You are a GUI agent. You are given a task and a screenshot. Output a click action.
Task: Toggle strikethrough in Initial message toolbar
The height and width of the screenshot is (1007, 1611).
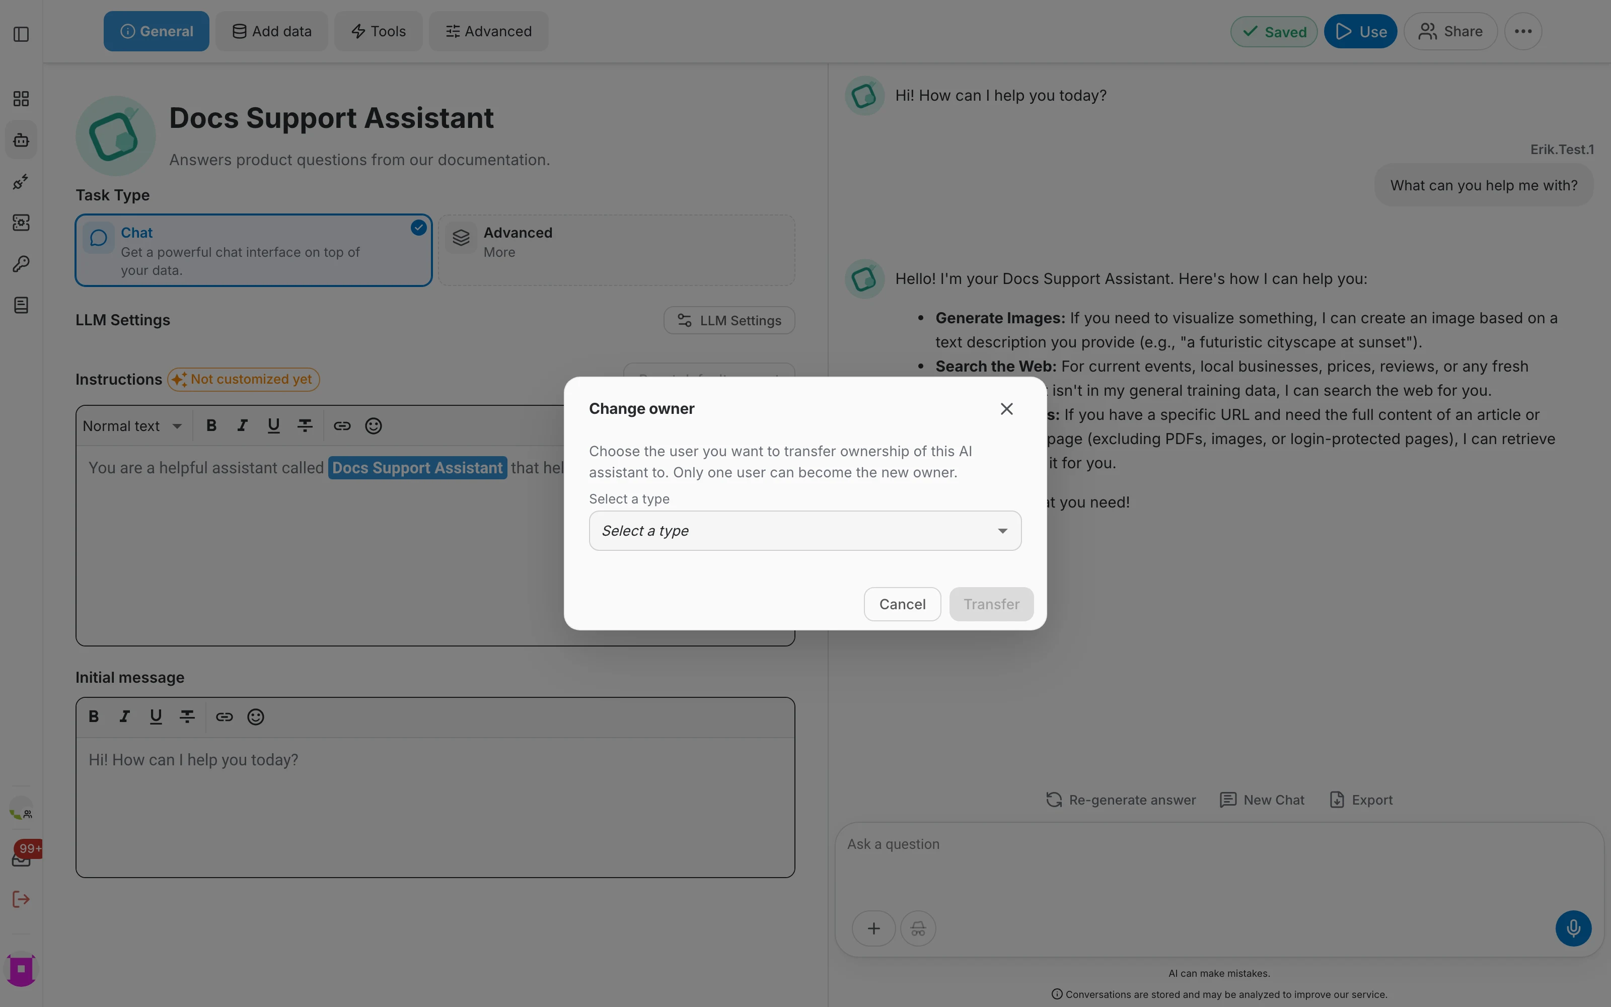[187, 717]
